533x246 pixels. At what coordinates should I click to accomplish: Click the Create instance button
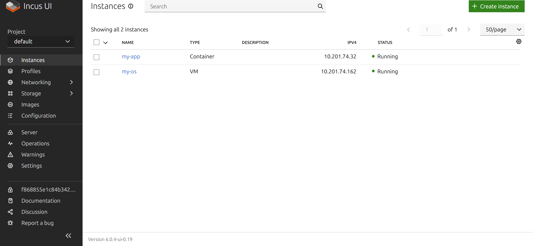pos(496,6)
